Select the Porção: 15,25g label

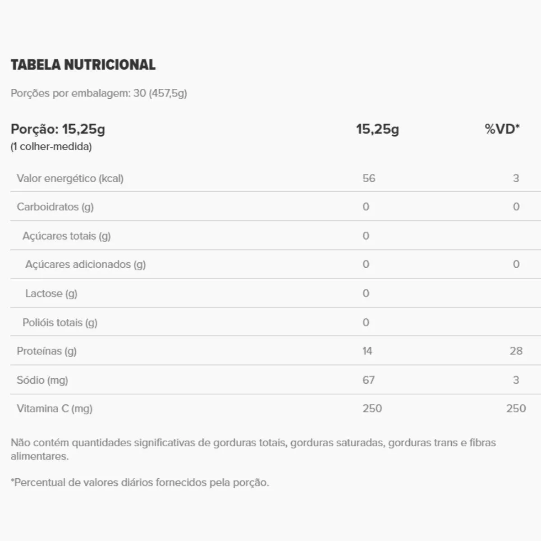pyautogui.click(x=58, y=129)
